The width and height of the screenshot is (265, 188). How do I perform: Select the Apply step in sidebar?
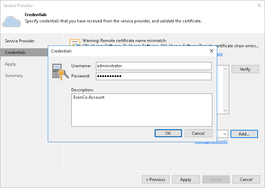point(11,64)
